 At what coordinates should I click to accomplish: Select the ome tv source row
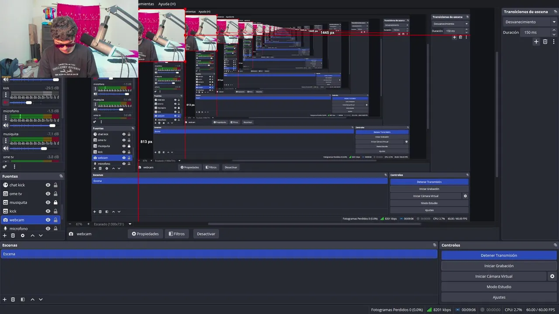(31, 194)
